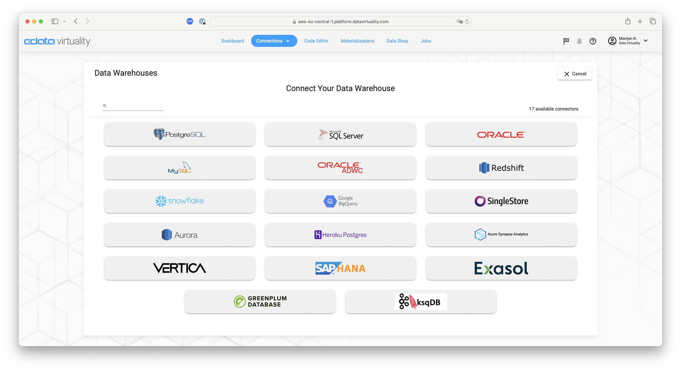The height and width of the screenshot is (371, 681).
Task: Open the Code Editor tab
Action: (x=316, y=41)
